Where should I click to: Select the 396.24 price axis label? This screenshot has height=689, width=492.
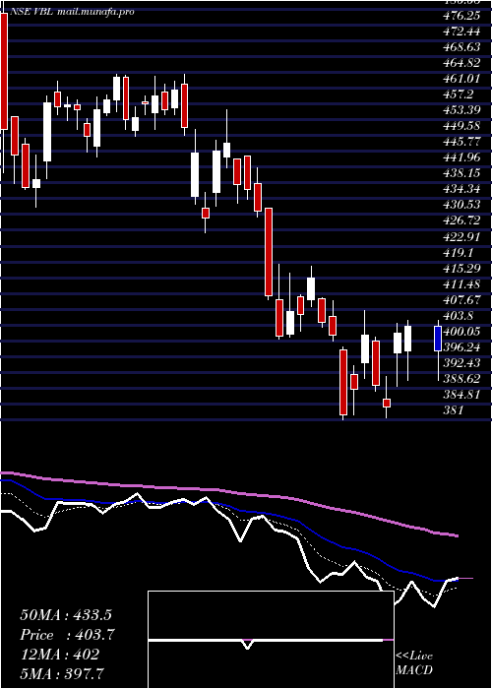(x=462, y=347)
